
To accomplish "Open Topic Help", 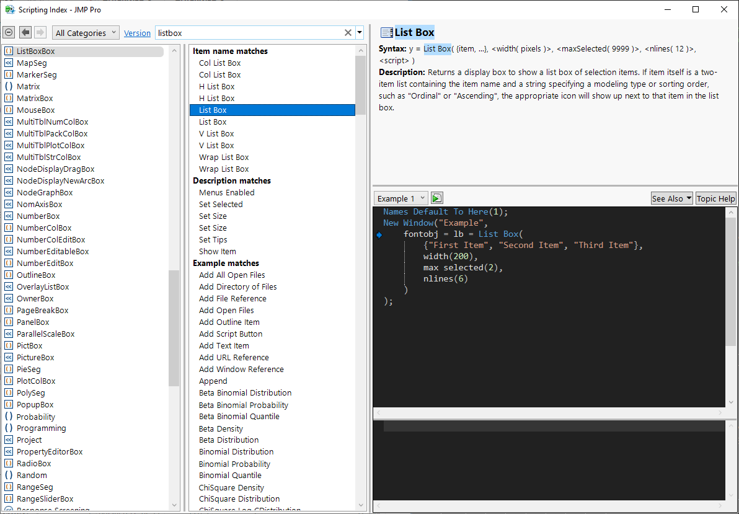I will coord(715,198).
